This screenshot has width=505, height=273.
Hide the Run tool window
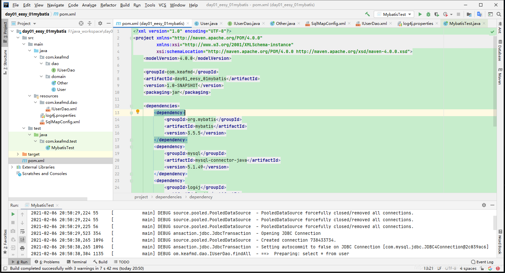tap(492, 205)
